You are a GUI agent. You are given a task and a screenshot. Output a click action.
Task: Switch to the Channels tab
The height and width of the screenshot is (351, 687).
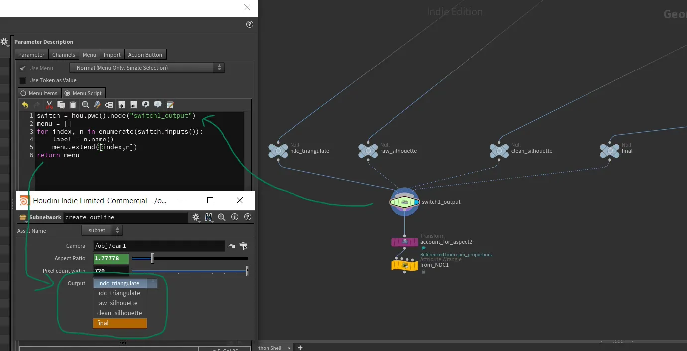64,55
